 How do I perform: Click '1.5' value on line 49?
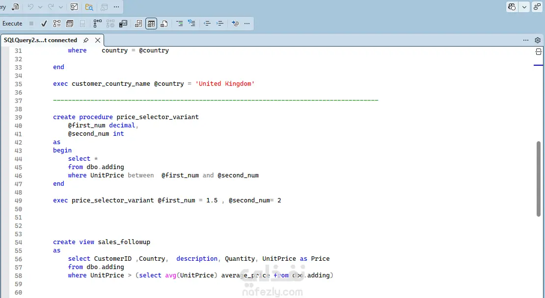coord(212,200)
